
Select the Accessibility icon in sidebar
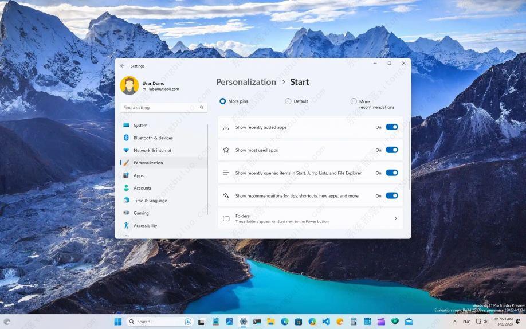pos(126,225)
